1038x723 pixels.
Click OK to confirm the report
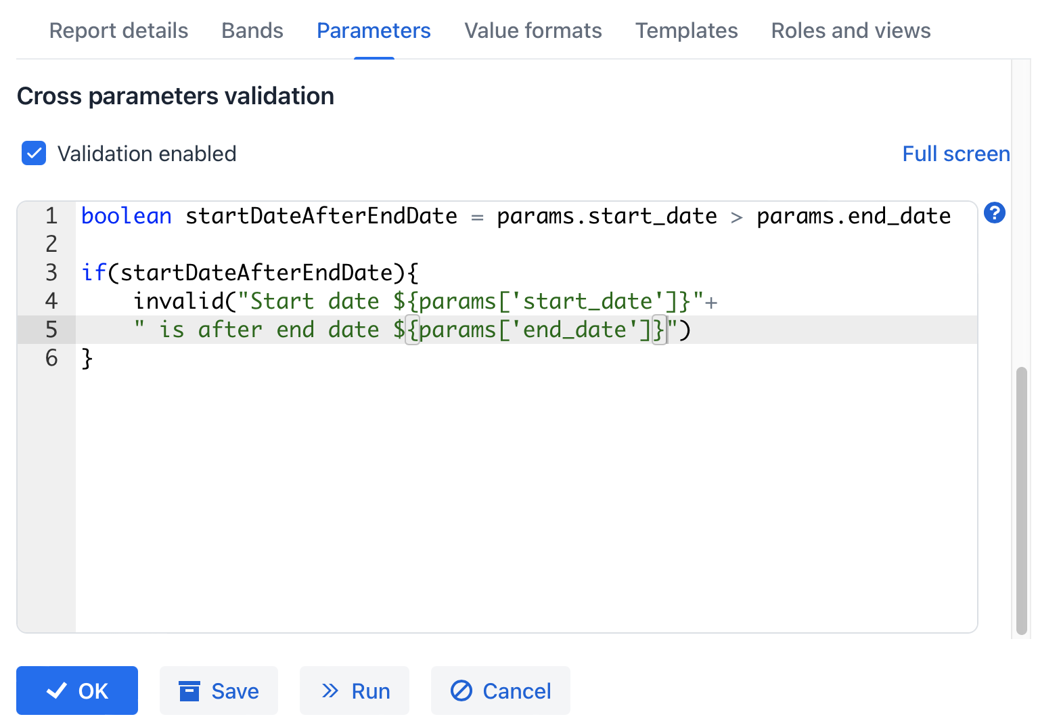pyautogui.click(x=77, y=691)
